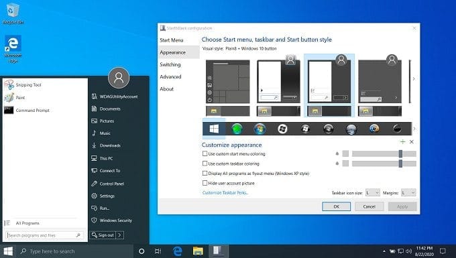The height and width of the screenshot is (258, 456).
Task: Open File Explorer from the taskbar
Action: (198, 251)
